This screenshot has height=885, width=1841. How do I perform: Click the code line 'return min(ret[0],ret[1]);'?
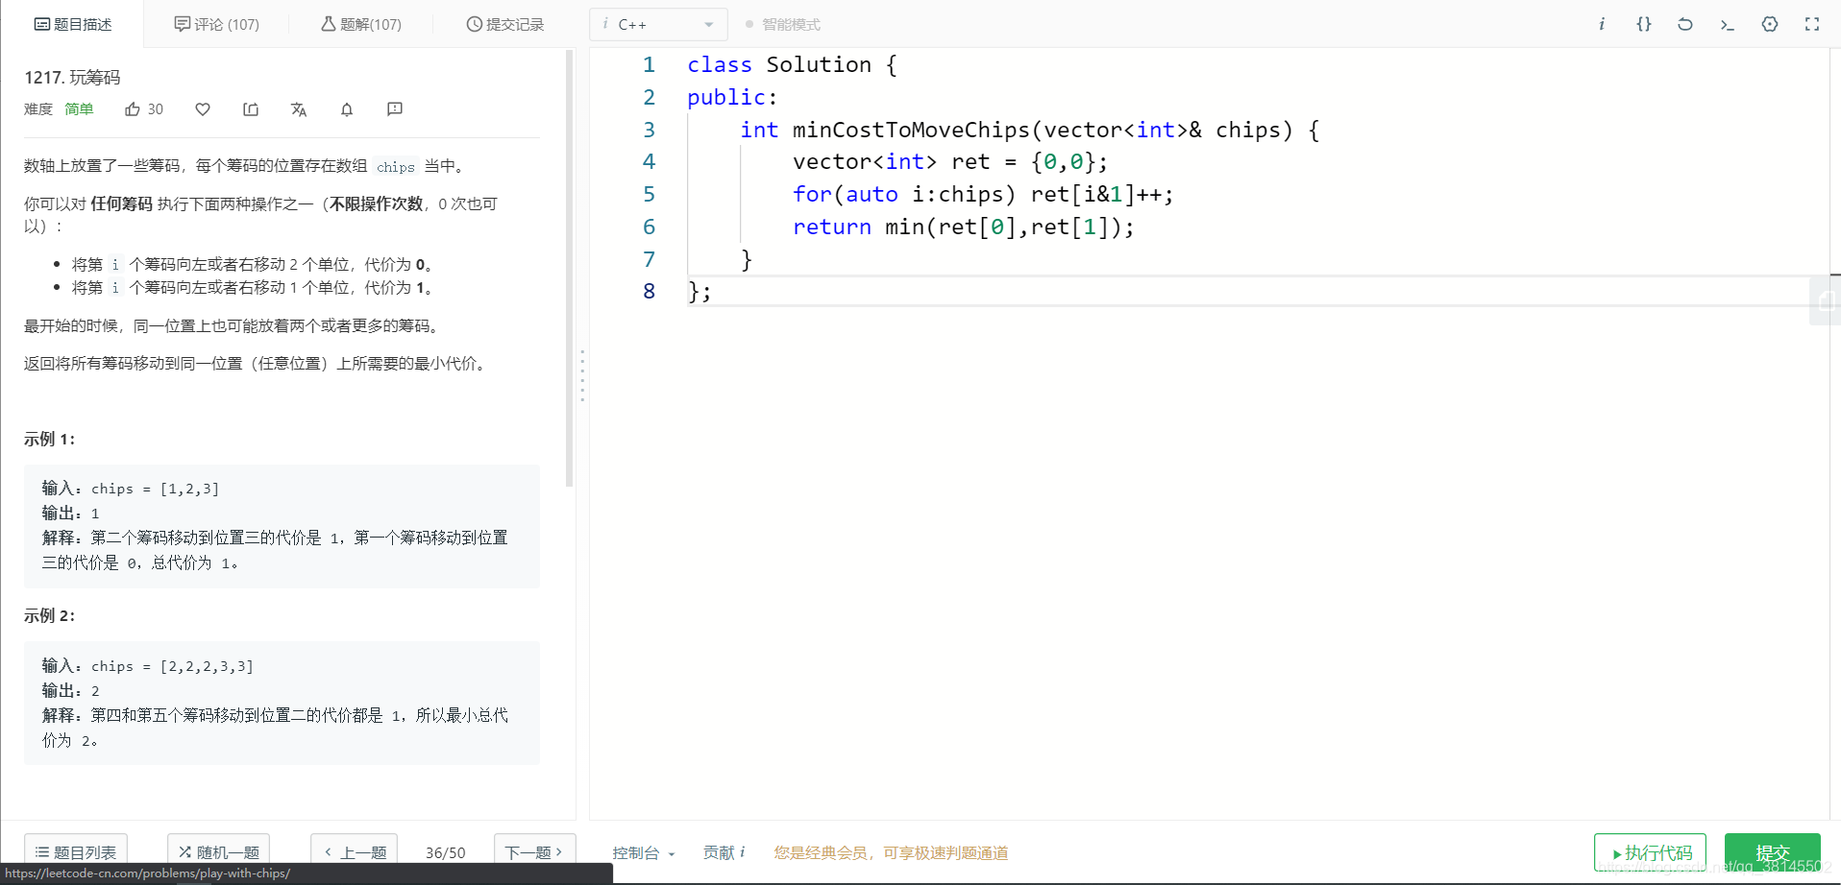point(963,227)
